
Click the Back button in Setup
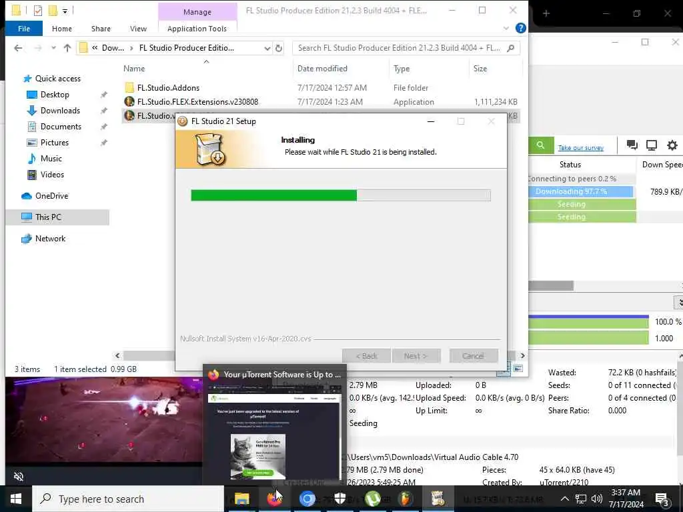pyautogui.click(x=366, y=356)
